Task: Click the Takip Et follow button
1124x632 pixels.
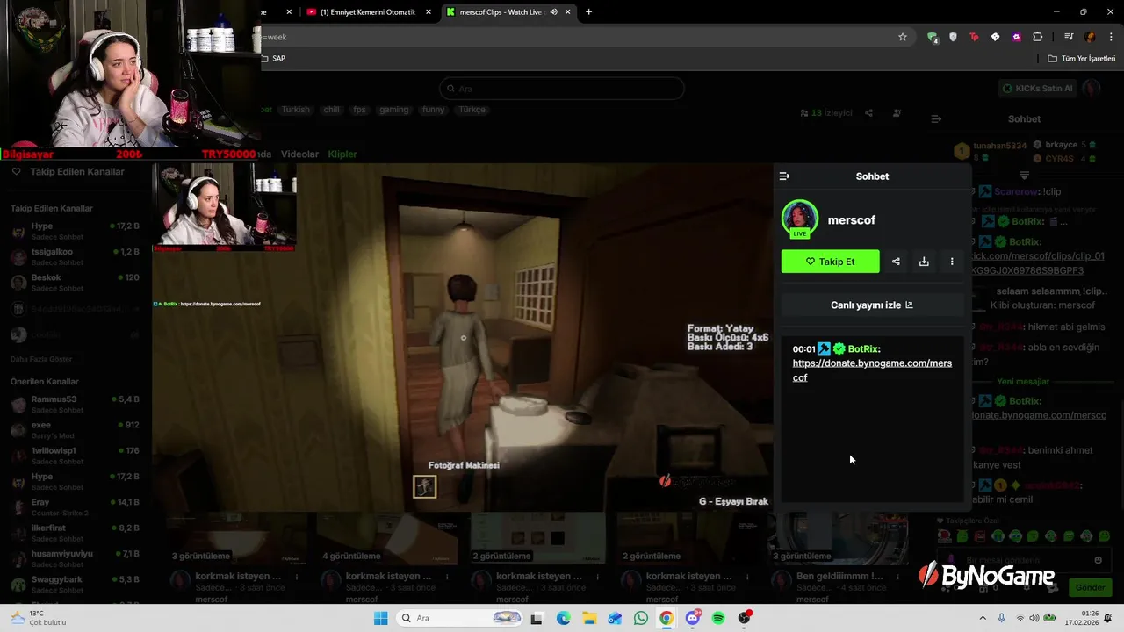Action: (x=830, y=262)
